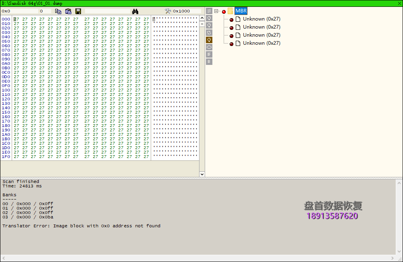The height and width of the screenshot is (262, 403).
Task: Click the log panel scroll up arrow
Action: coord(399,183)
